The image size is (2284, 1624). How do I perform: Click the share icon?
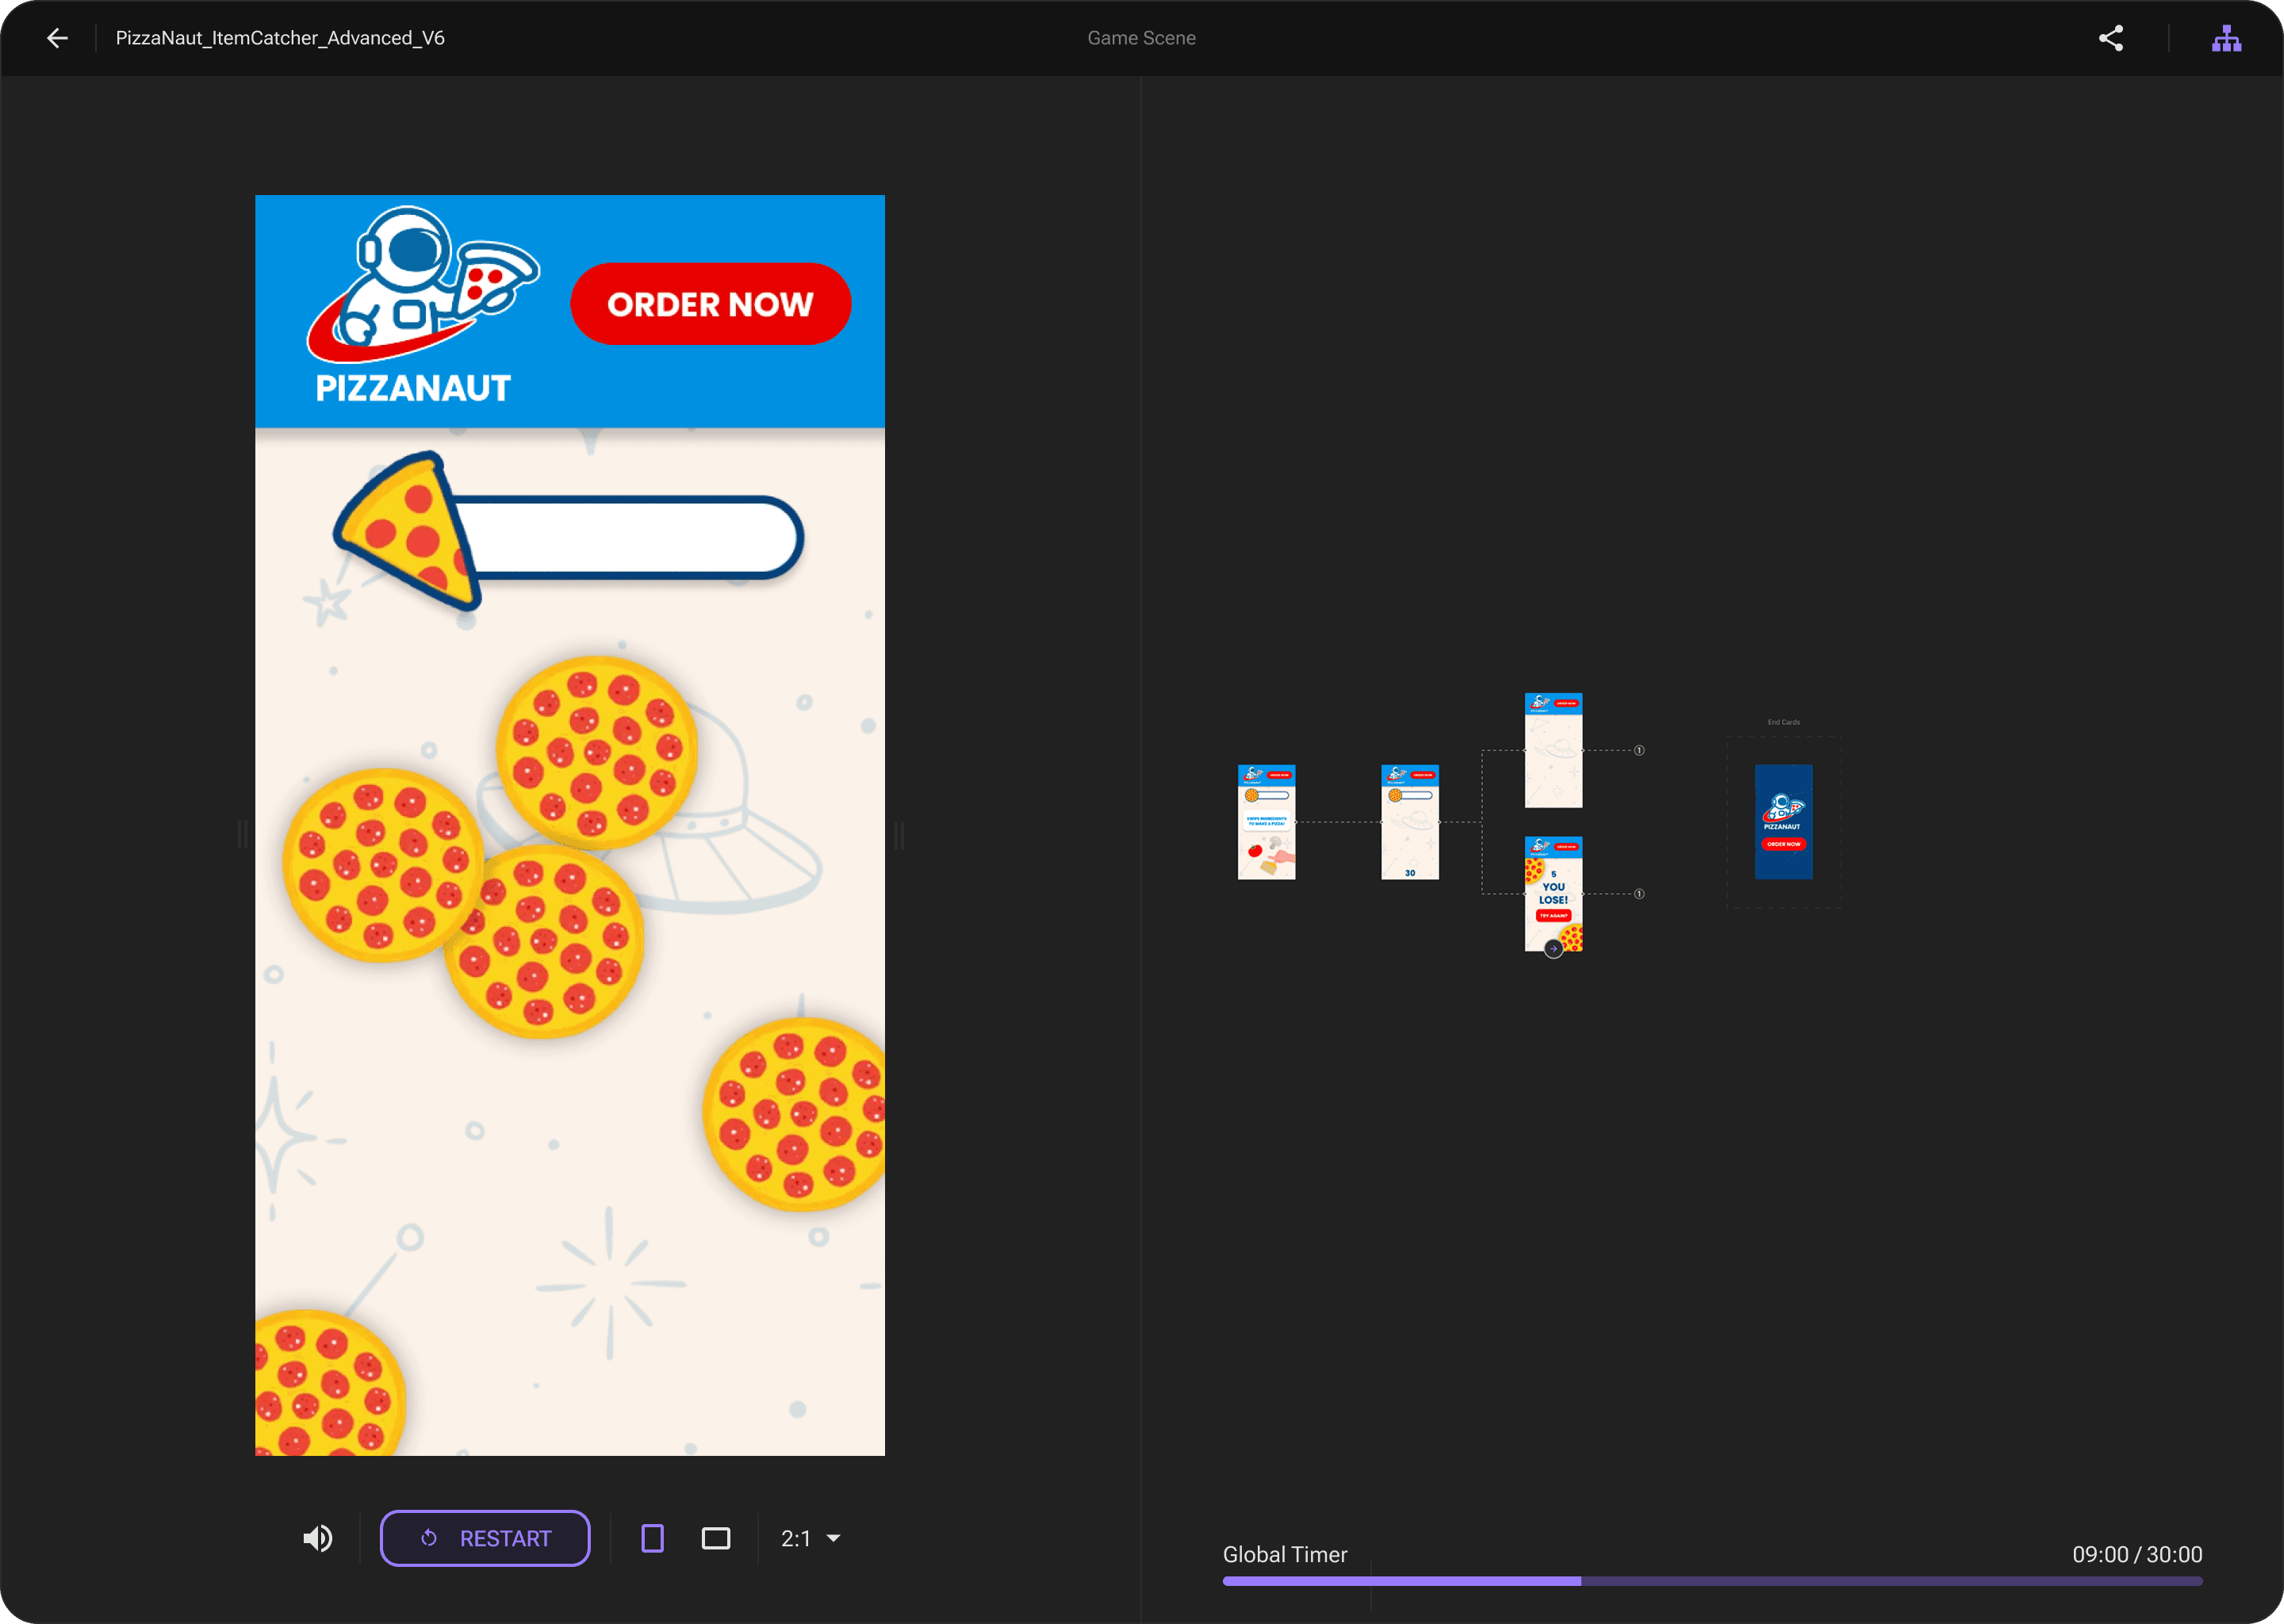pos(2110,38)
